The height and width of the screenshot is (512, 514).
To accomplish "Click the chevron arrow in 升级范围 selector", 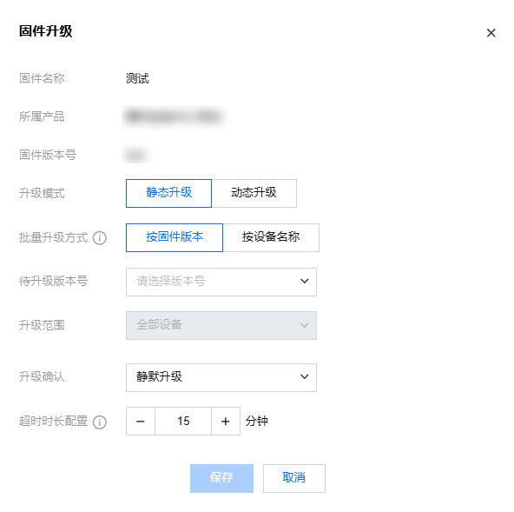I will click(x=305, y=325).
